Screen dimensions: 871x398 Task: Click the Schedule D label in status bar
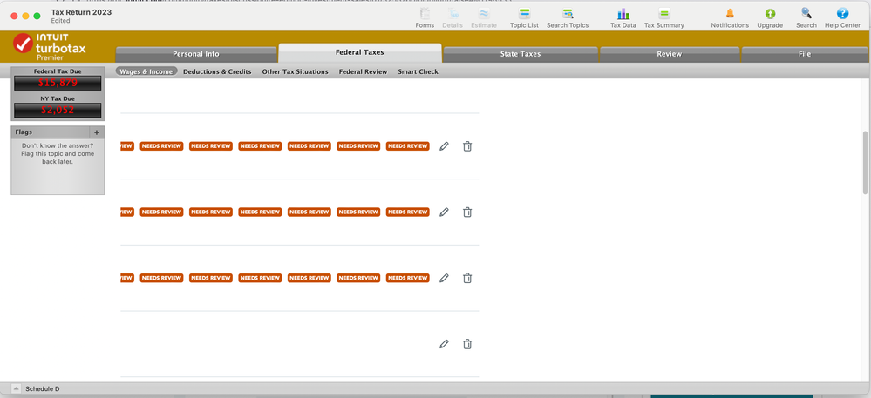(42, 389)
